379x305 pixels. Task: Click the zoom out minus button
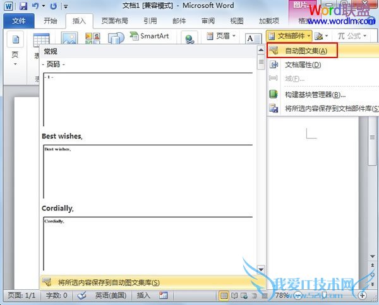point(298,296)
